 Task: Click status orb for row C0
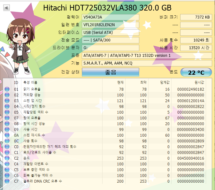pyautogui.click(x=7, y=147)
